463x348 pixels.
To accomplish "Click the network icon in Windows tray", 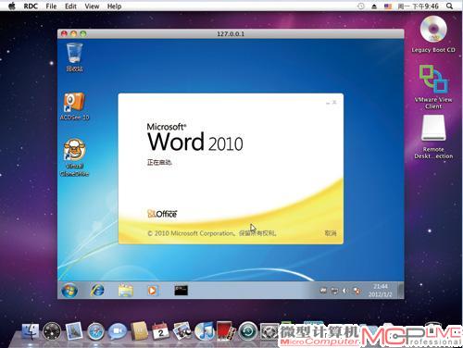I will click(x=334, y=291).
